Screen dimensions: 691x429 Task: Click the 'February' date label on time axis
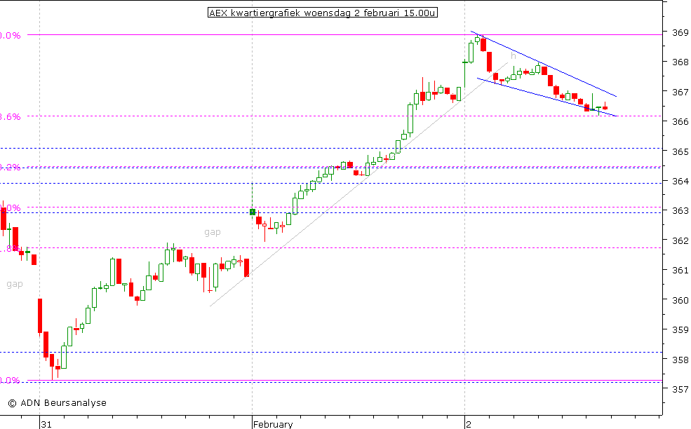click(273, 424)
